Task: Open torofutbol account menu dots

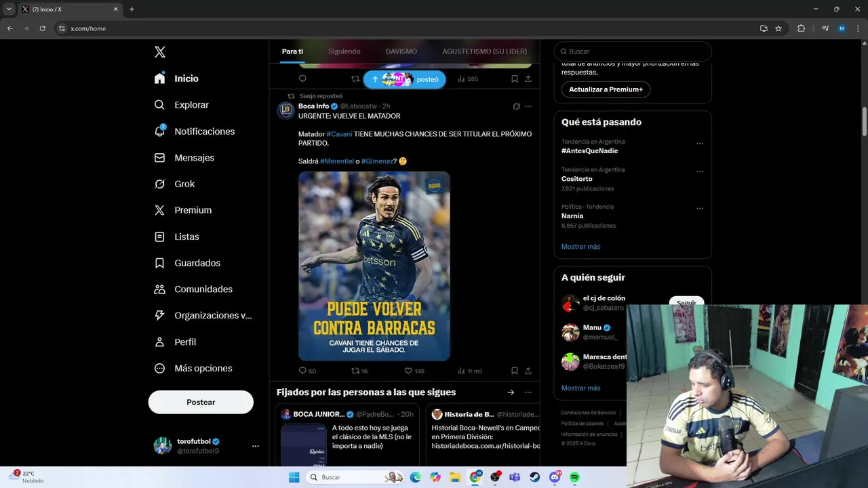Action: pos(256,446)
